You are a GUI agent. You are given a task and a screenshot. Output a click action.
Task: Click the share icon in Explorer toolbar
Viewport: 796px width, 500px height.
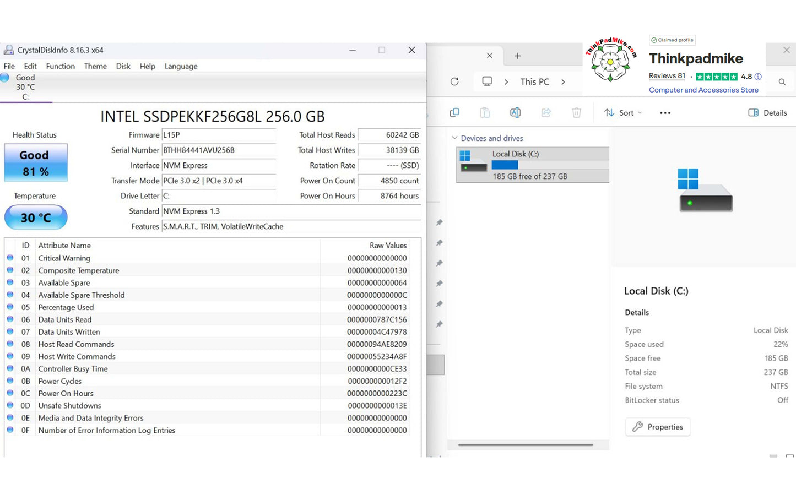(x=546, y=113)
